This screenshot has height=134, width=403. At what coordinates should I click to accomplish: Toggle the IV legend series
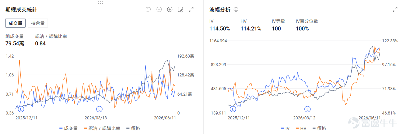pos(285,129)
